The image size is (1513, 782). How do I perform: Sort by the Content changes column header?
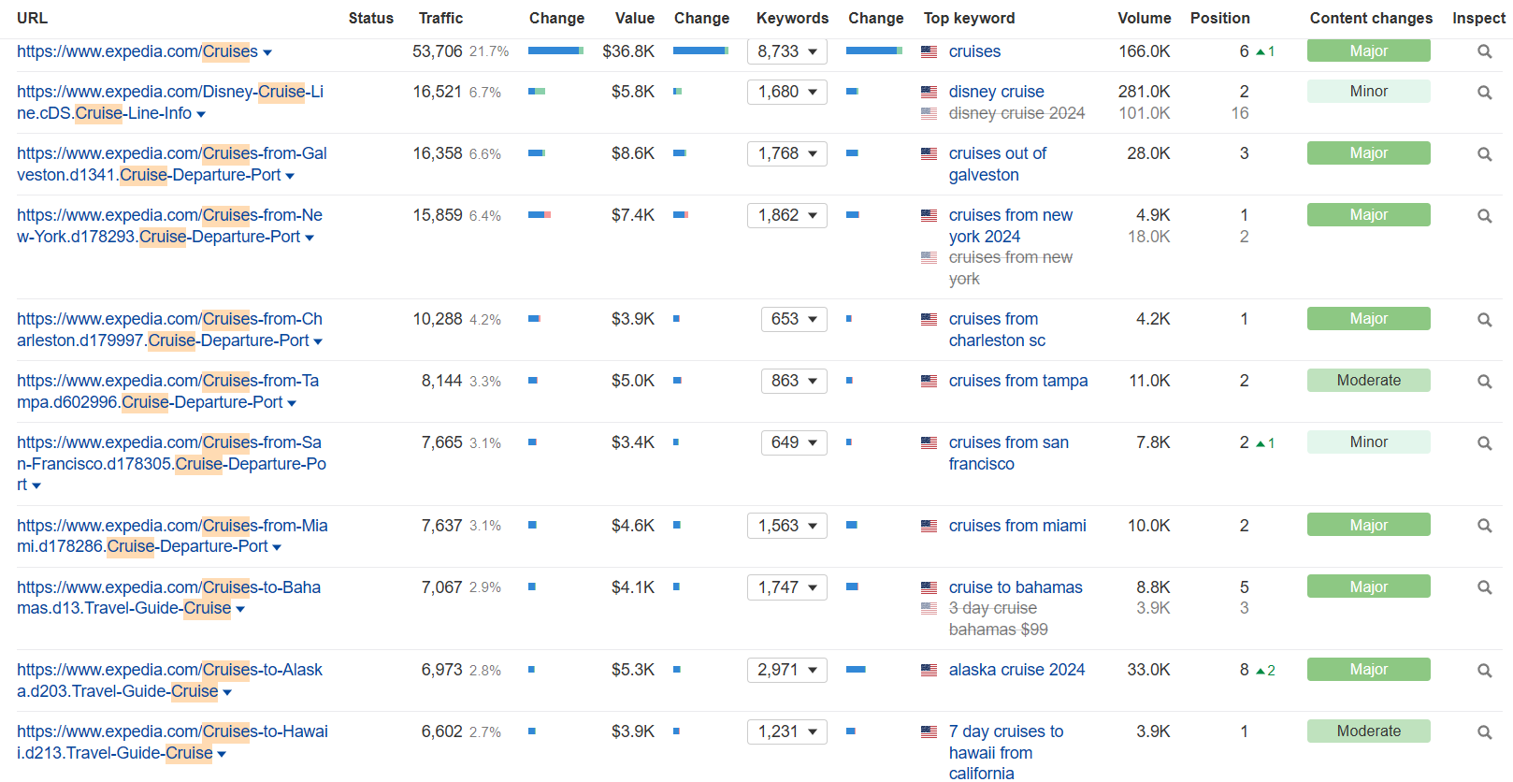pos(1371,18)
